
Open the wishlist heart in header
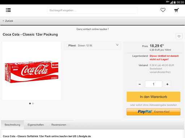[x=163, y=10]
